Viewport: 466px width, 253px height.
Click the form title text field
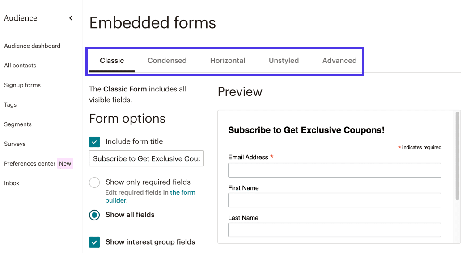click(x=146, y=159)
